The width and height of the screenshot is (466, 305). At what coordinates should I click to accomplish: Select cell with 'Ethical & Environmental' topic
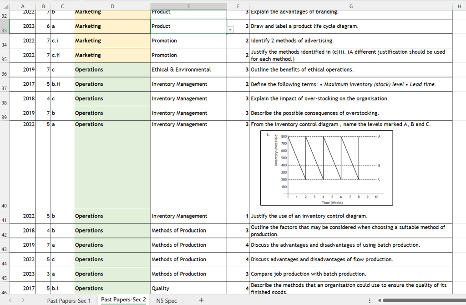[x=188, y=70]
